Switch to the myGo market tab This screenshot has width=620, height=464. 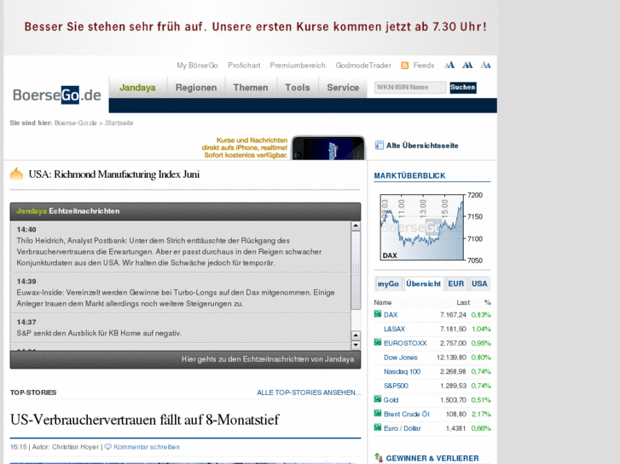pos(388,284)
